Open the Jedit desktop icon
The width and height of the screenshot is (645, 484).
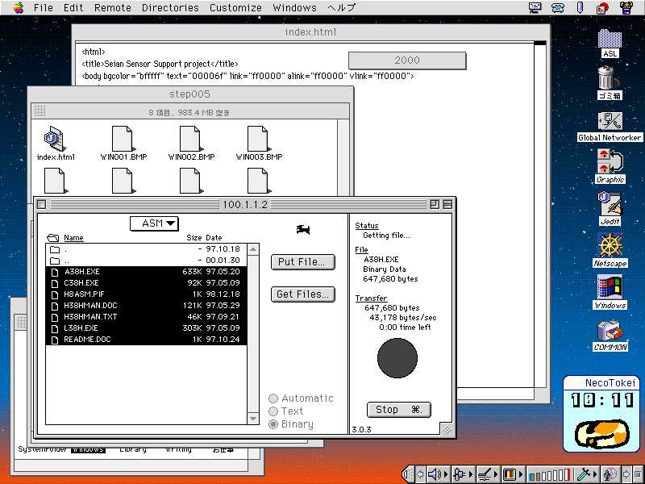(610, 203)
